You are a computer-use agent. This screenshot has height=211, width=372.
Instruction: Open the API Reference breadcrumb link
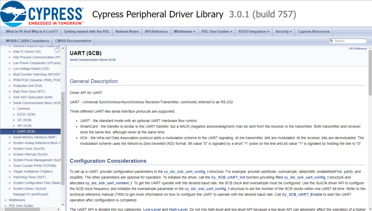coord(357,48)
